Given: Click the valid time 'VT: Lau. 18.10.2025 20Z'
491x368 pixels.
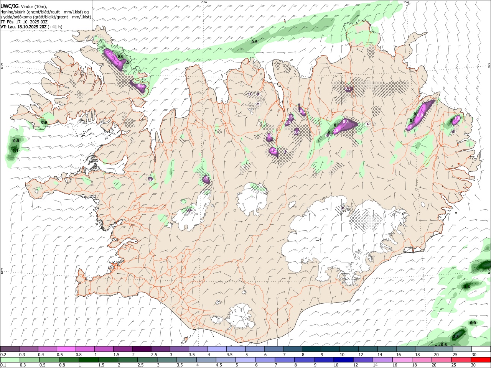Looking at the screenshot, I should (24, 27).
